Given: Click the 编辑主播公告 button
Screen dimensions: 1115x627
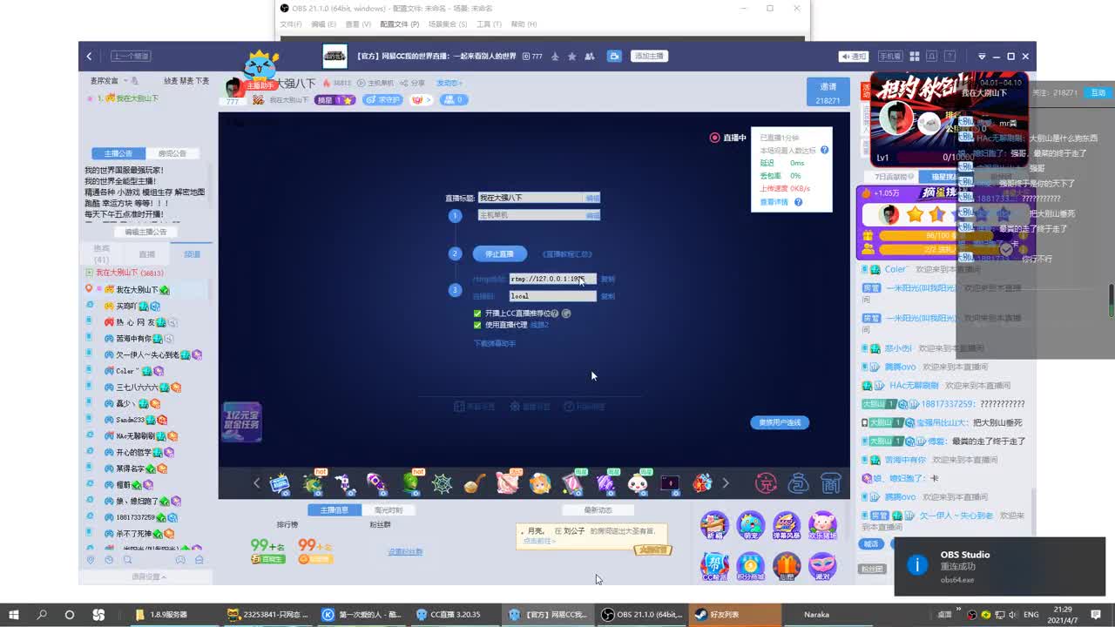Looking at the screenshot, I should tap(145, 232).
